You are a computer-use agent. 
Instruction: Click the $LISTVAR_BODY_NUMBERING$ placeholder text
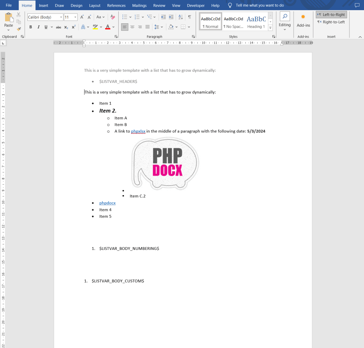[x=129, y=249]
